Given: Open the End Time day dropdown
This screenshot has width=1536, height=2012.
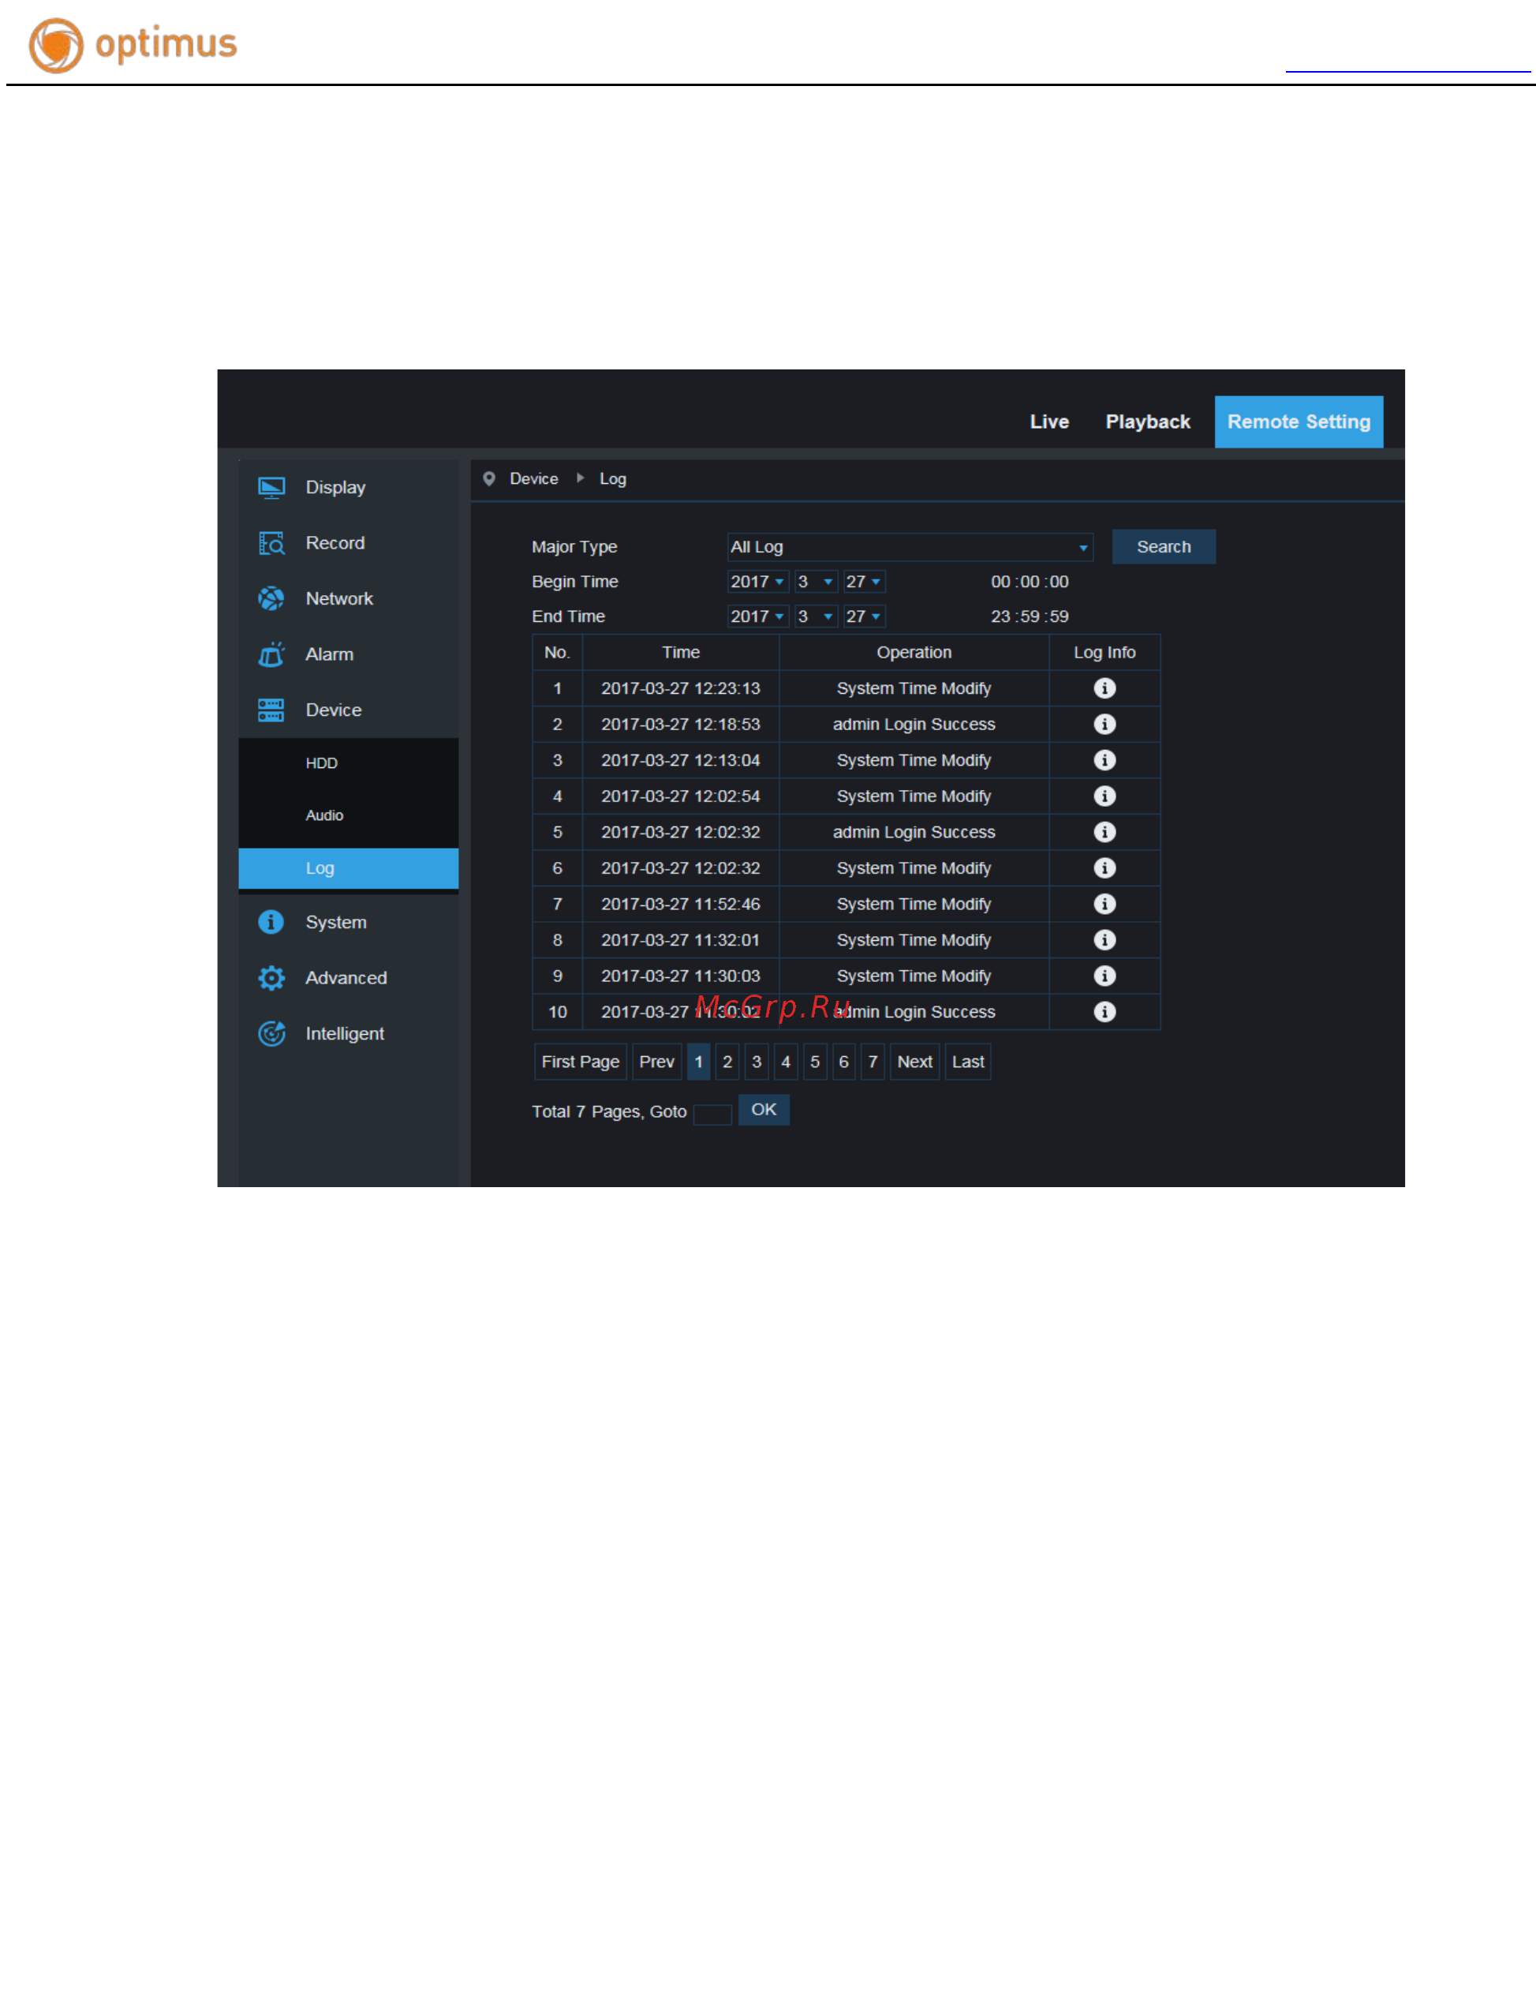Looking at the screenshot, I should (x=863, y=616).
